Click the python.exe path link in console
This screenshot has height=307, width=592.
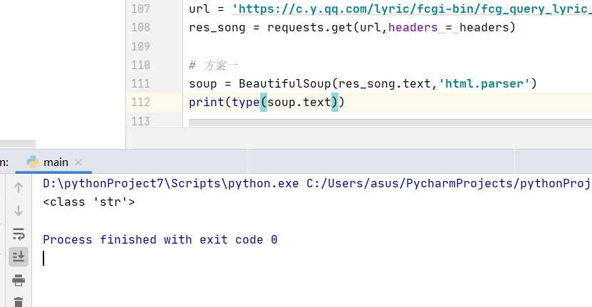(171, 184)
